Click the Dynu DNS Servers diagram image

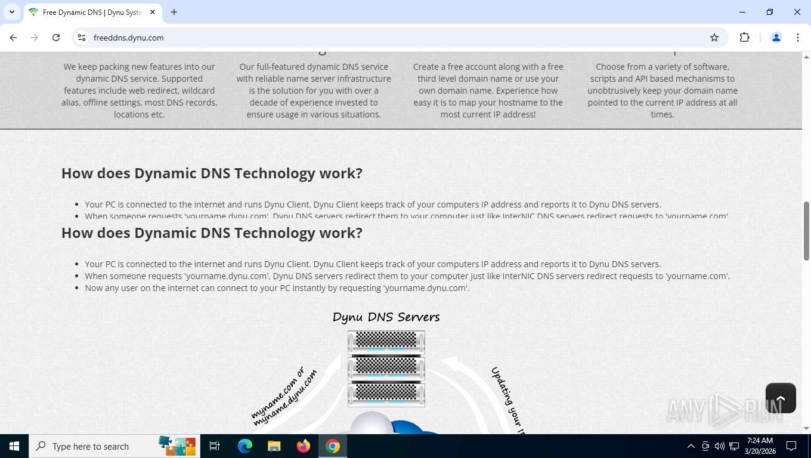tap(386, 372)
